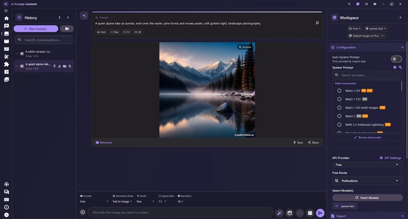Open the Model dropdown showing Flux
The height and width of the screenshot is (219, 408).
click(146, 202)
